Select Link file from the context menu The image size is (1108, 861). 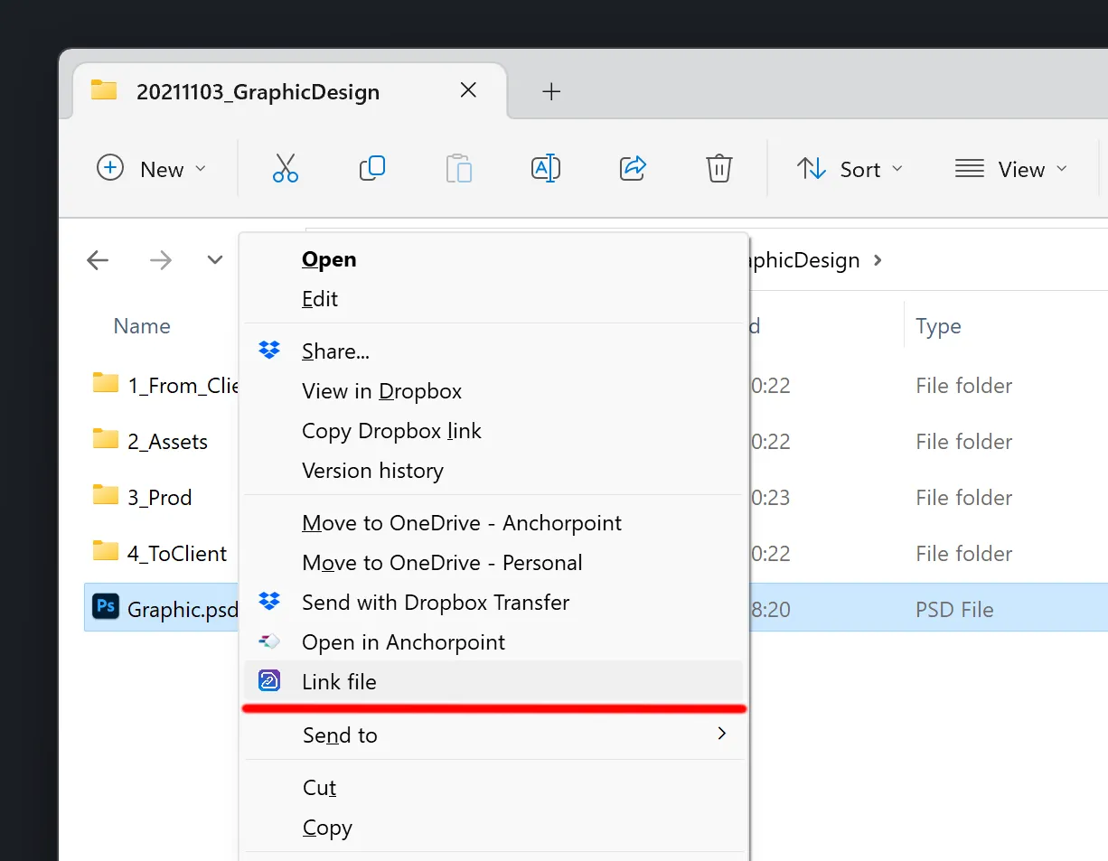[x=340, y=681]
